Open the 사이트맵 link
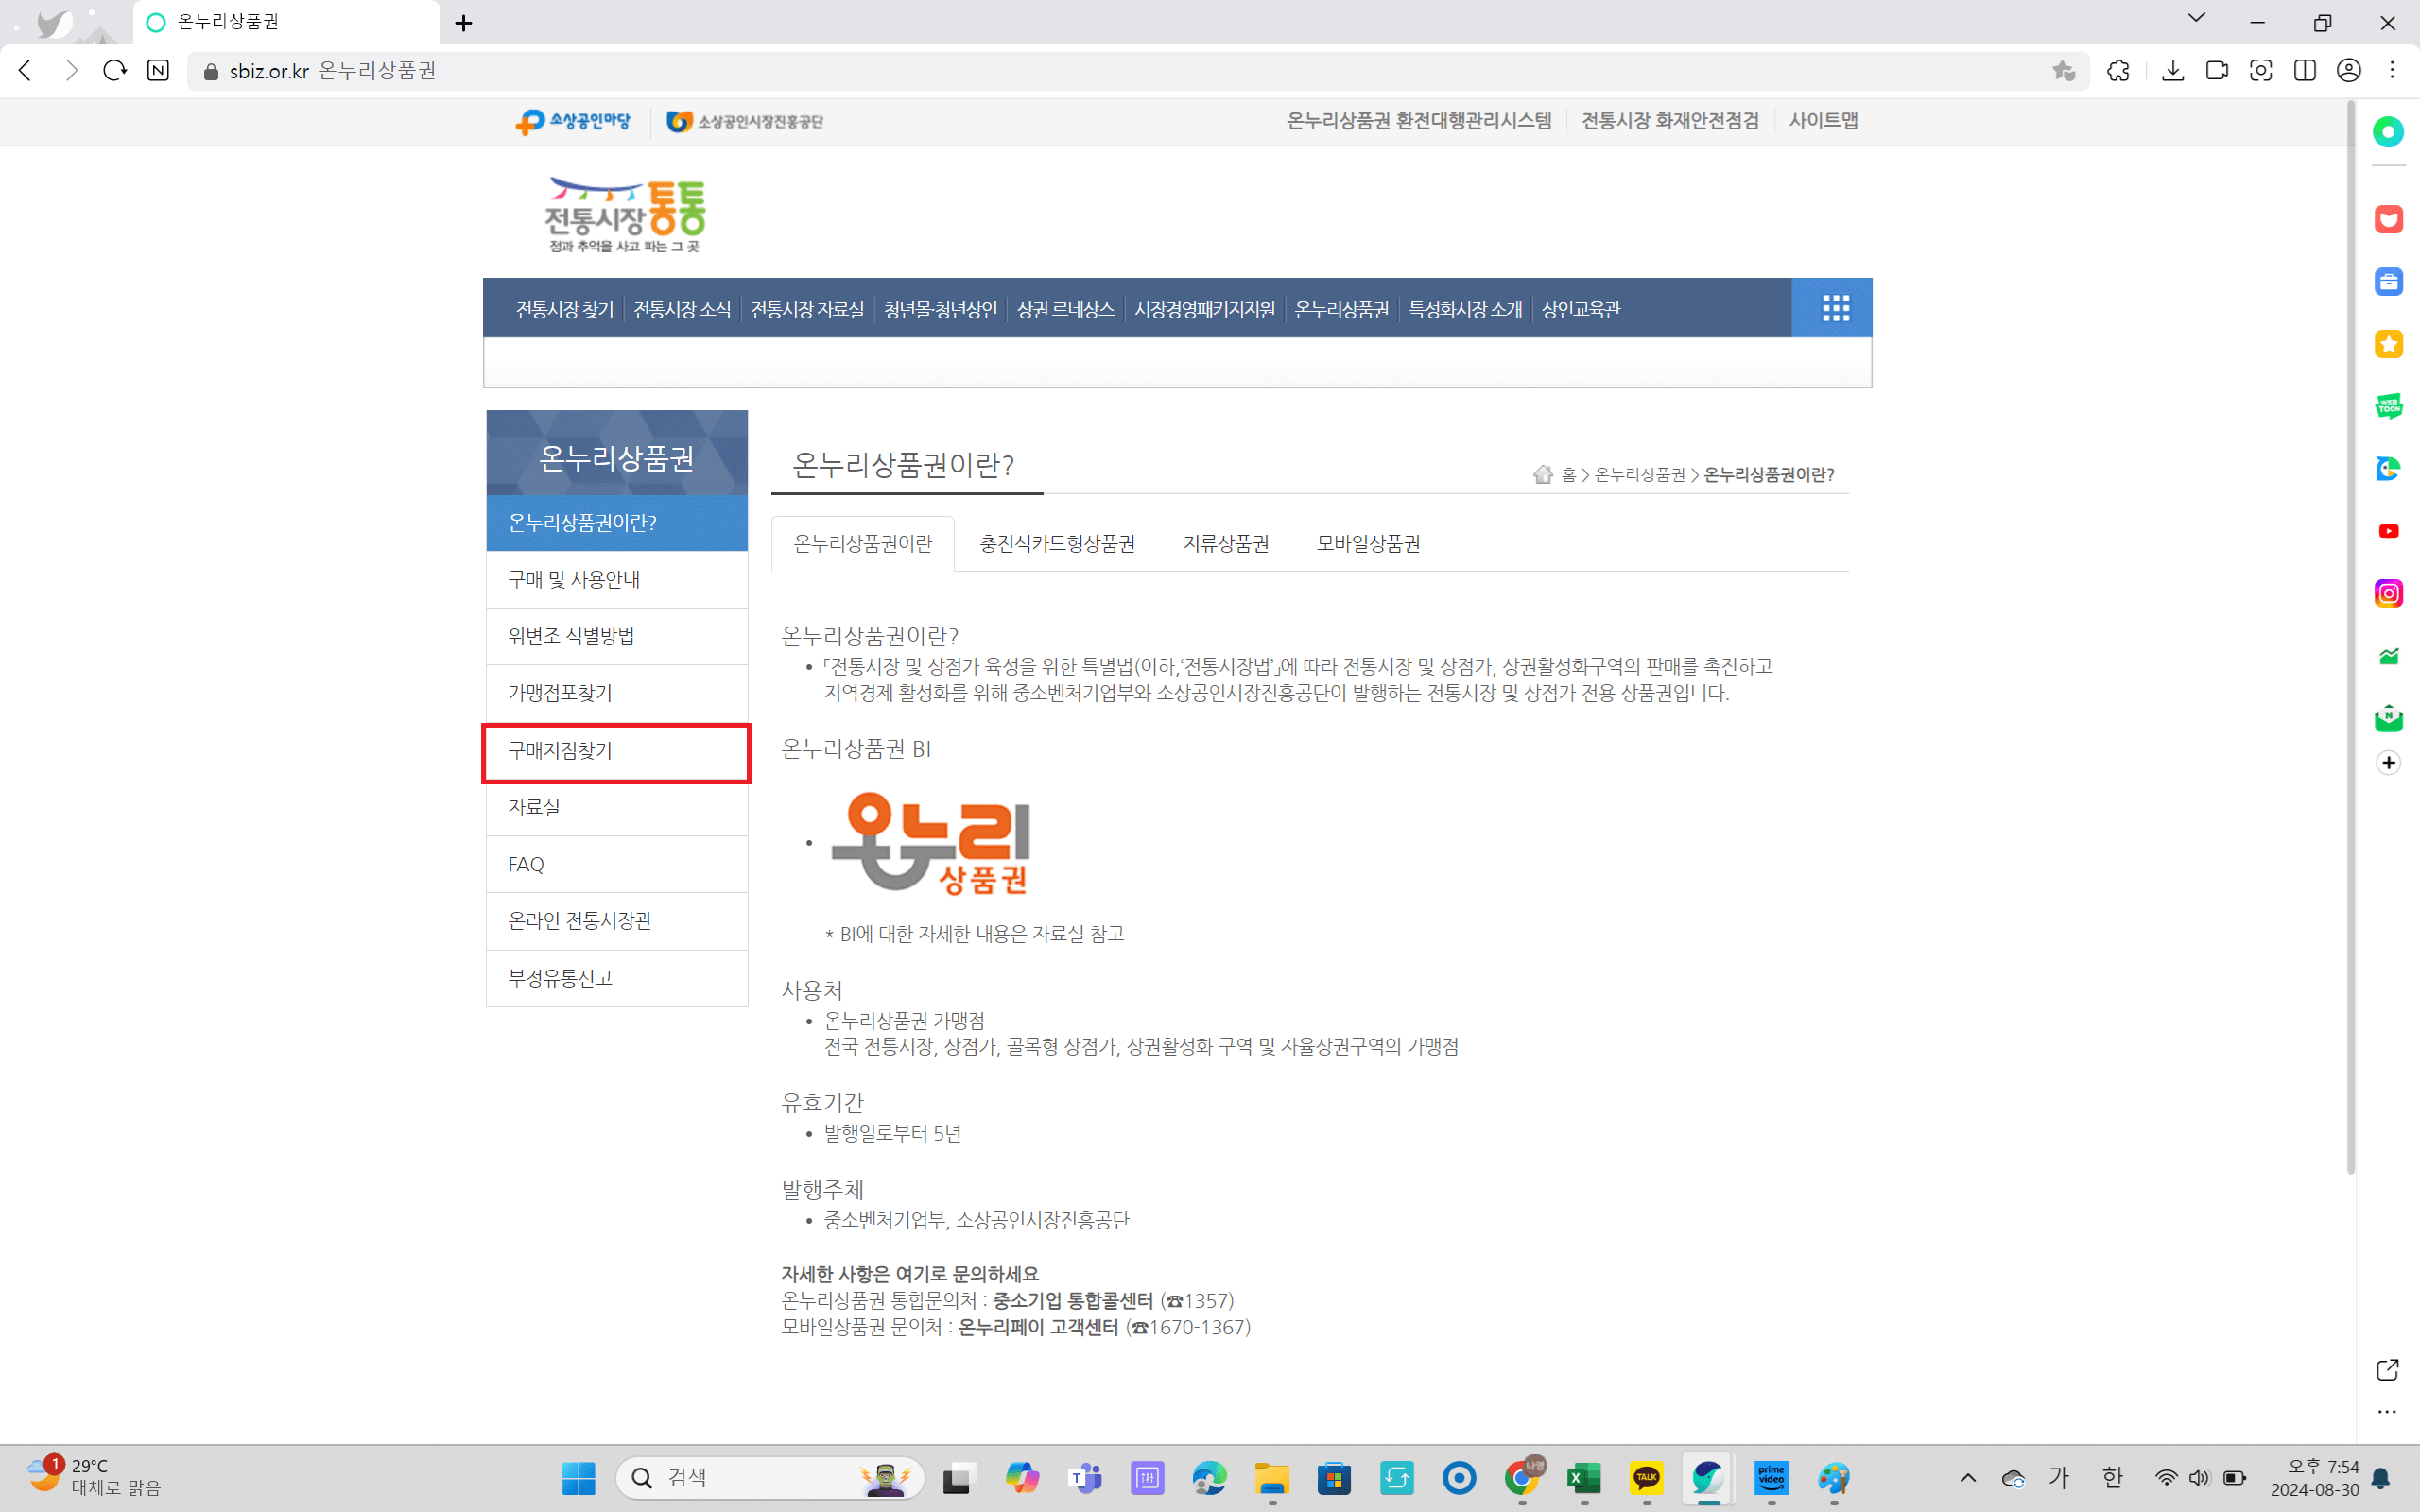 pos(1823,120)
